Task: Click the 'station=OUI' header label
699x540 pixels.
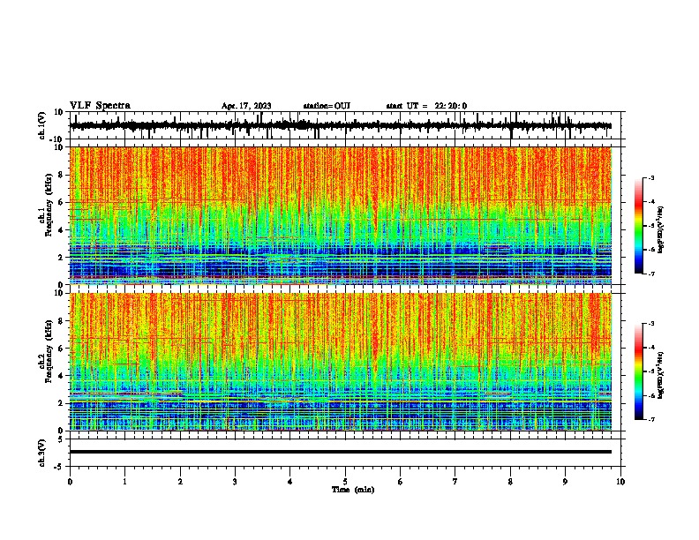Action: [327, 106]
